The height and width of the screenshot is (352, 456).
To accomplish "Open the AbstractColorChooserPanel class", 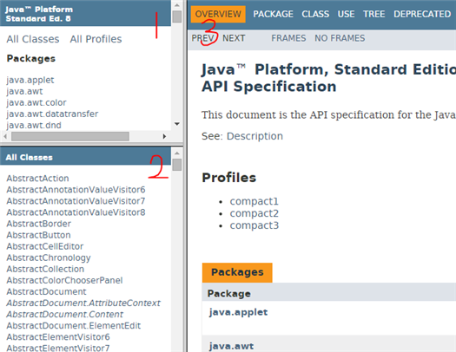I will [x=64, y=280].
